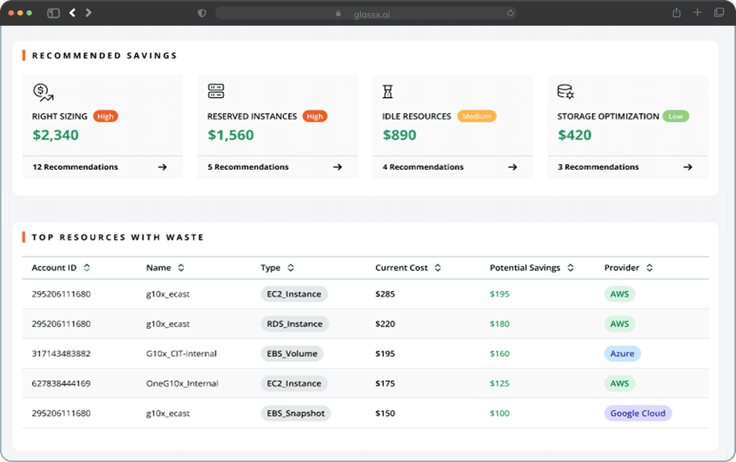Sort table by Provider column
736x462 pixels.
click(650, 268)
